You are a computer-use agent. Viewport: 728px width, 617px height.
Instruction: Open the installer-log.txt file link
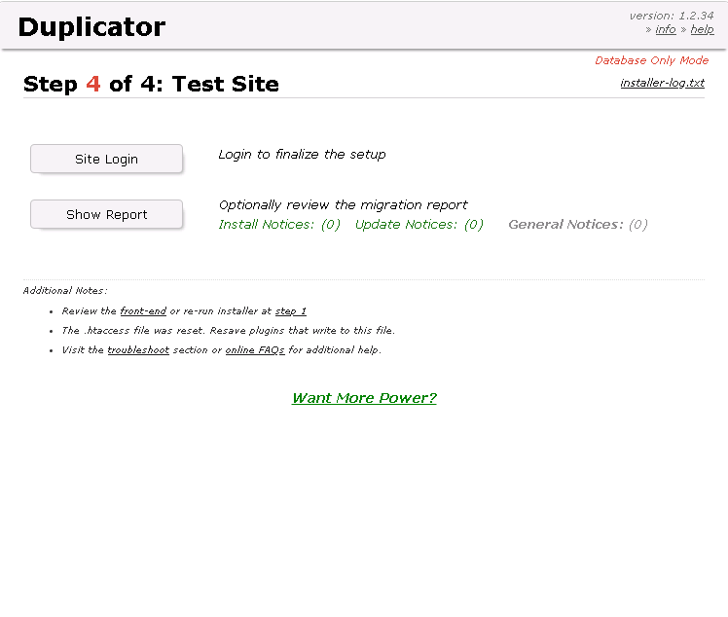pos(662,83)
